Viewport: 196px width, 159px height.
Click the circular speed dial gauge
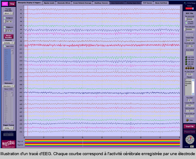click(x=190, y=139)
